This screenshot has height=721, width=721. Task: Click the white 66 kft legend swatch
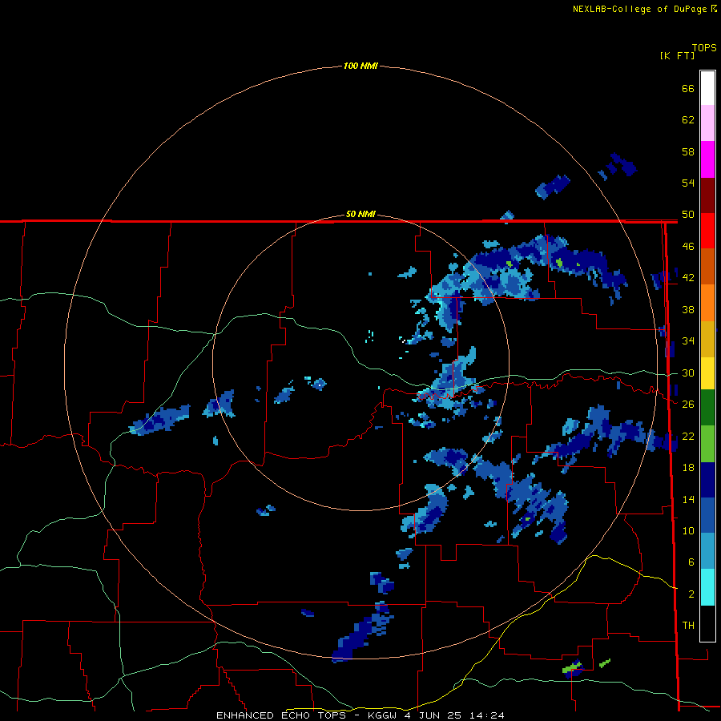(707, 88)
